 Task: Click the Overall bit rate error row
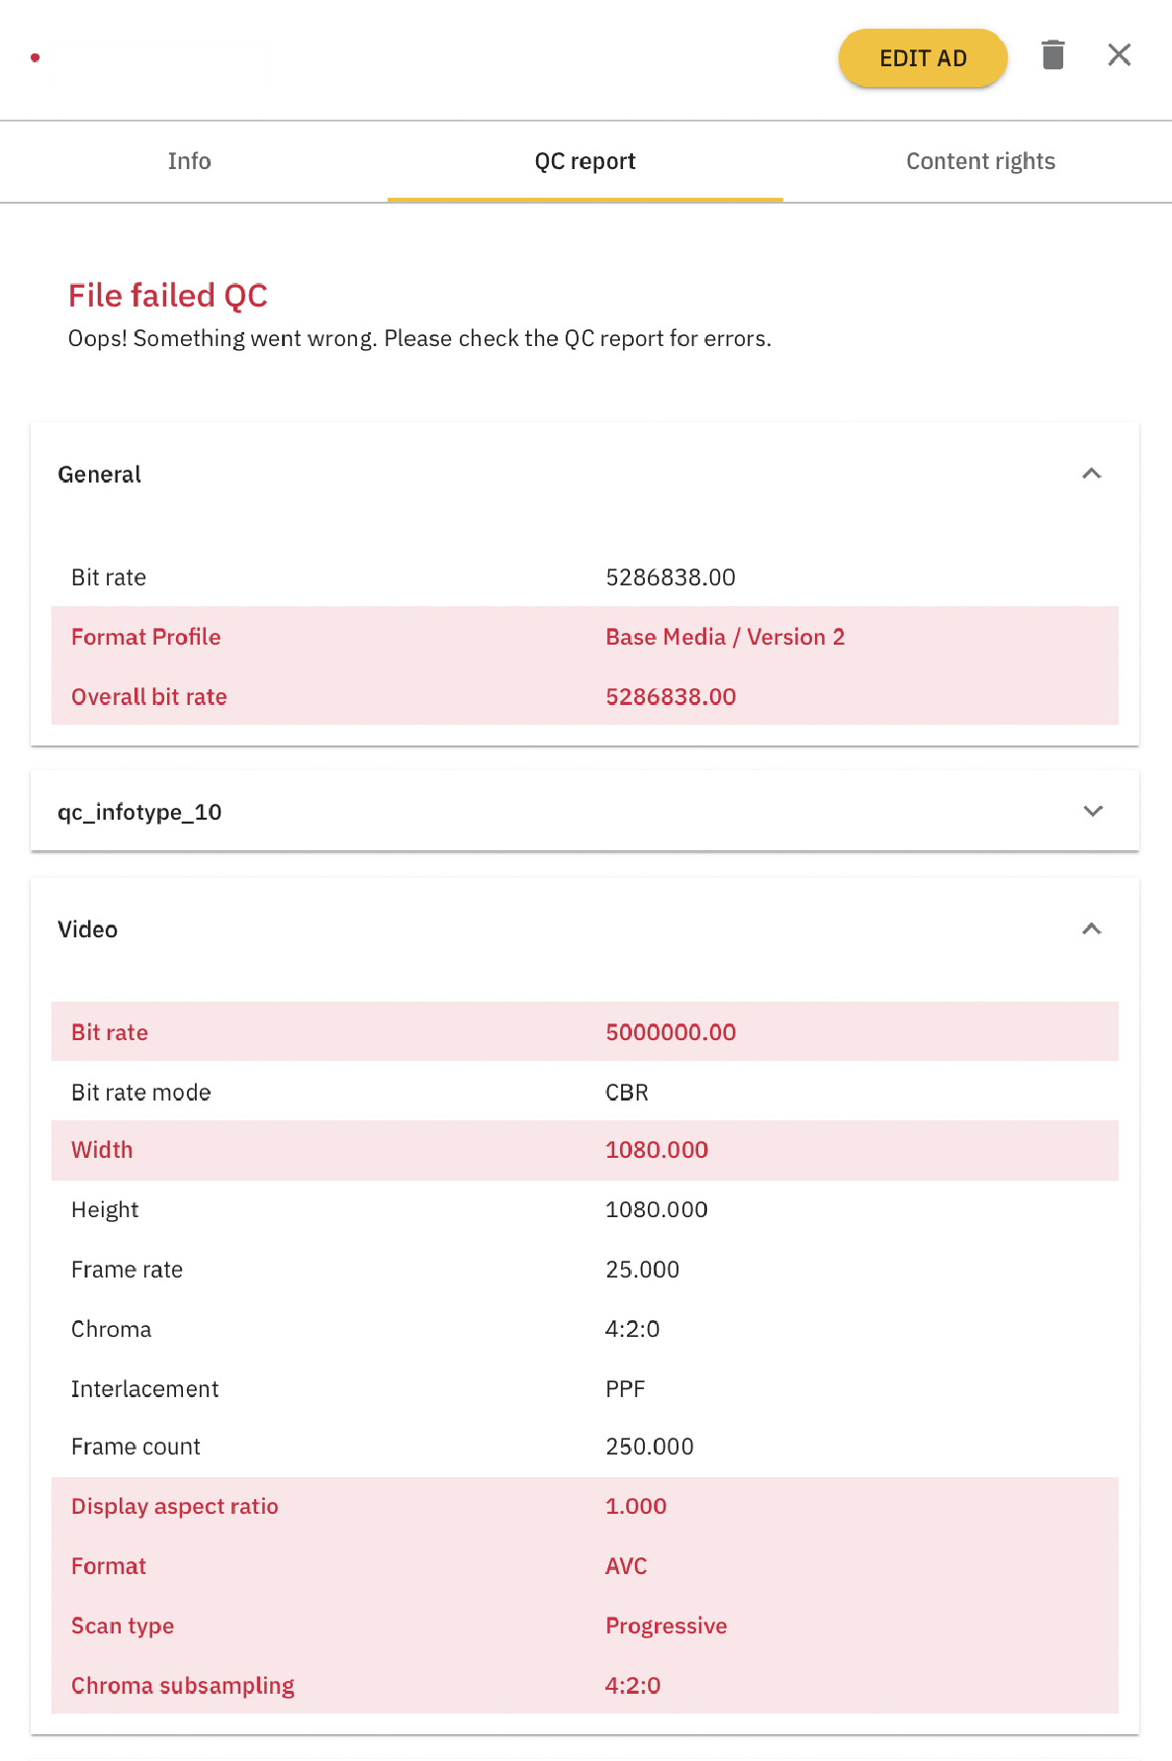pos(585,696)
